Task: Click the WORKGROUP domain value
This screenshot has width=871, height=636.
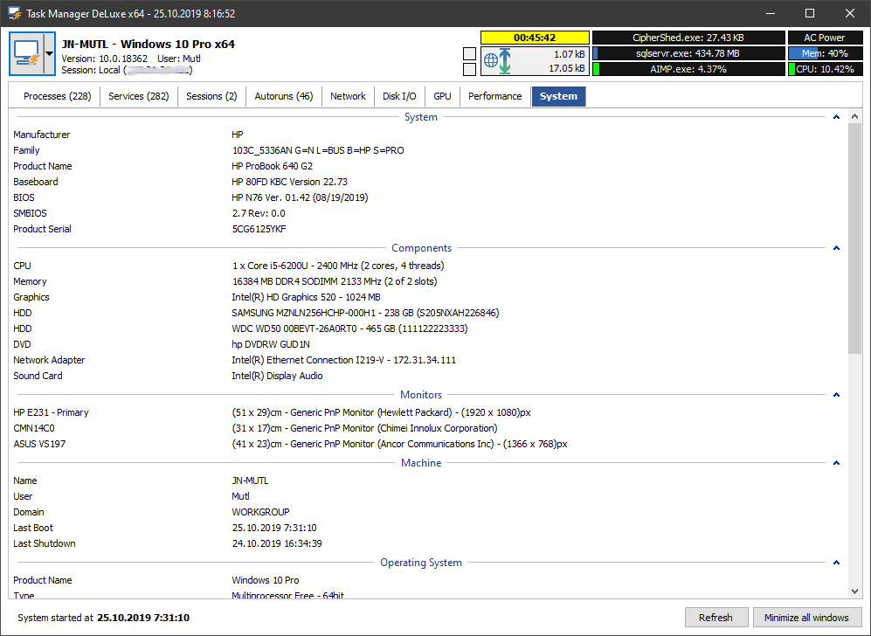Action: (260, 512)
